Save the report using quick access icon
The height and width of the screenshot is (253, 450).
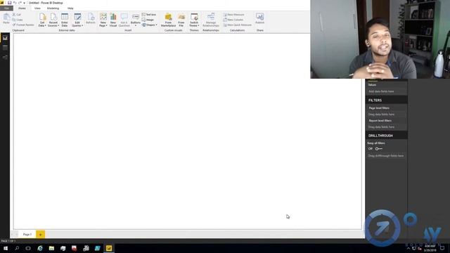coord(9,3)
